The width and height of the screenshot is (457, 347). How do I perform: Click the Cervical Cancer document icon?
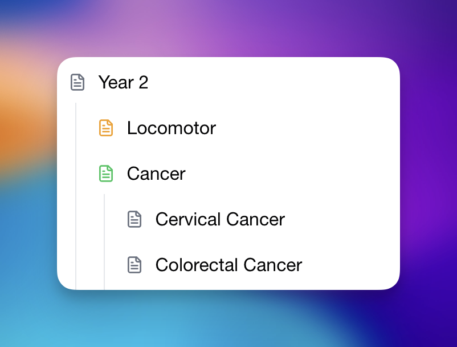click(134, 219)
